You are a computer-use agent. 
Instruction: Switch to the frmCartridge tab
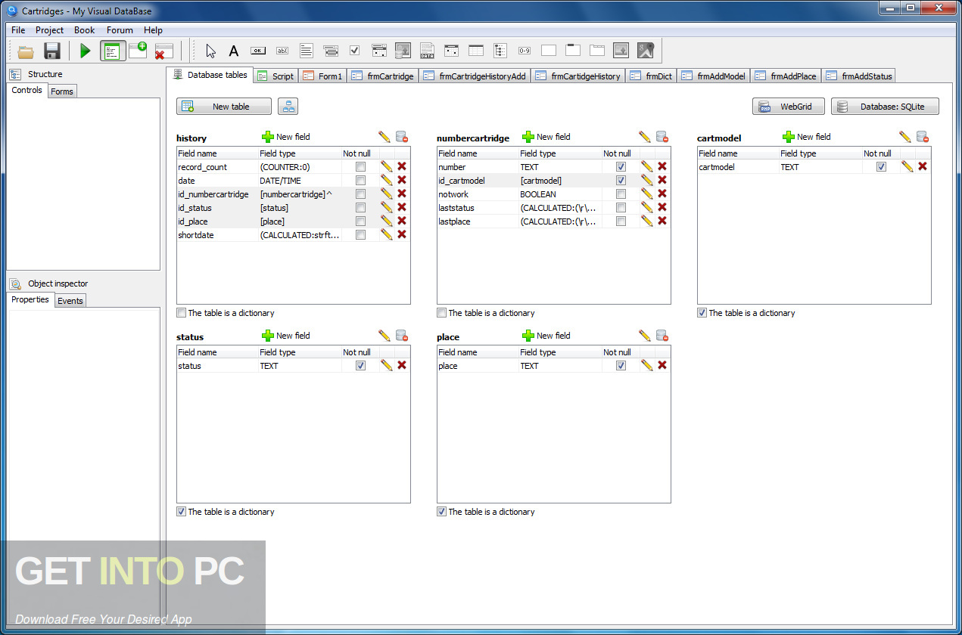pyautogui.click(x=383, y=76)
